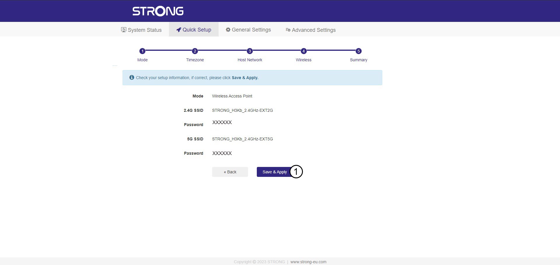Click the General Settings gear icon
This screenshot has width=560, height=265.
228,30
